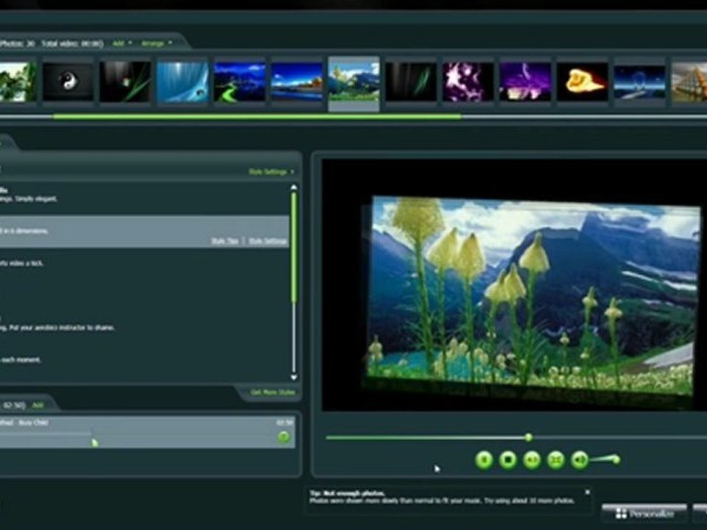This screenshot has height=530, width=707.
Task: Open the Arrange dropdown
Action: click(156, 43)
